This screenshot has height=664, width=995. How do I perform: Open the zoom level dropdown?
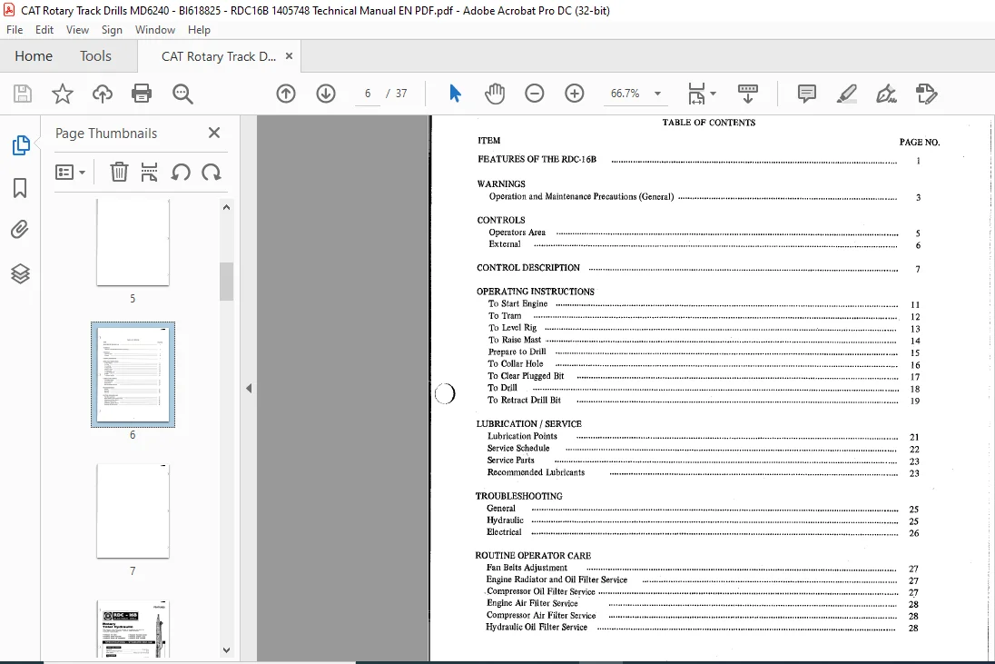pos(657,94)
